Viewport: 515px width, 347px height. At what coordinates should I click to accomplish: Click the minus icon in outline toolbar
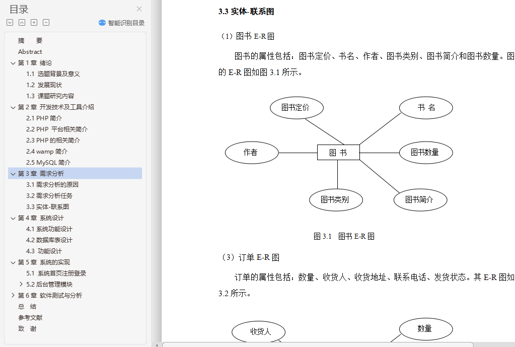pos(46,22)
